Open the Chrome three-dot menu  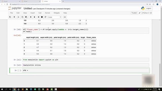tap(160, 4)
